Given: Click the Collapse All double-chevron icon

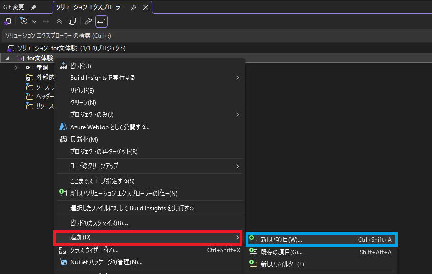Looking at the screenshot, I should click(59, 21).
